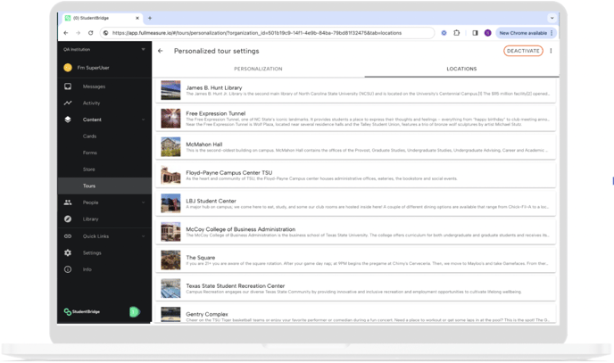Select Tours in the sidebar
The width and height of the screenshot is (614, 363).
pos(104,186)
